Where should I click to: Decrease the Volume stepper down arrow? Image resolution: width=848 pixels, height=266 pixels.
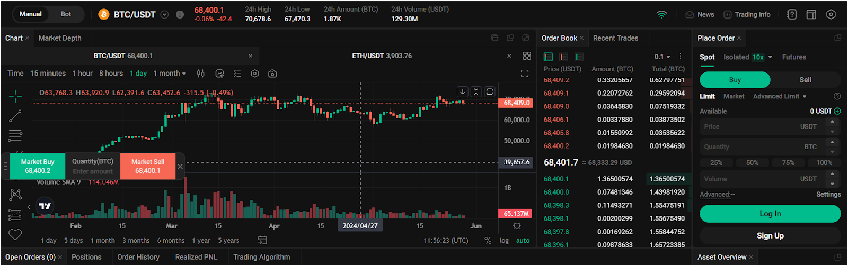pyautogui.click(x=832, y=184)
